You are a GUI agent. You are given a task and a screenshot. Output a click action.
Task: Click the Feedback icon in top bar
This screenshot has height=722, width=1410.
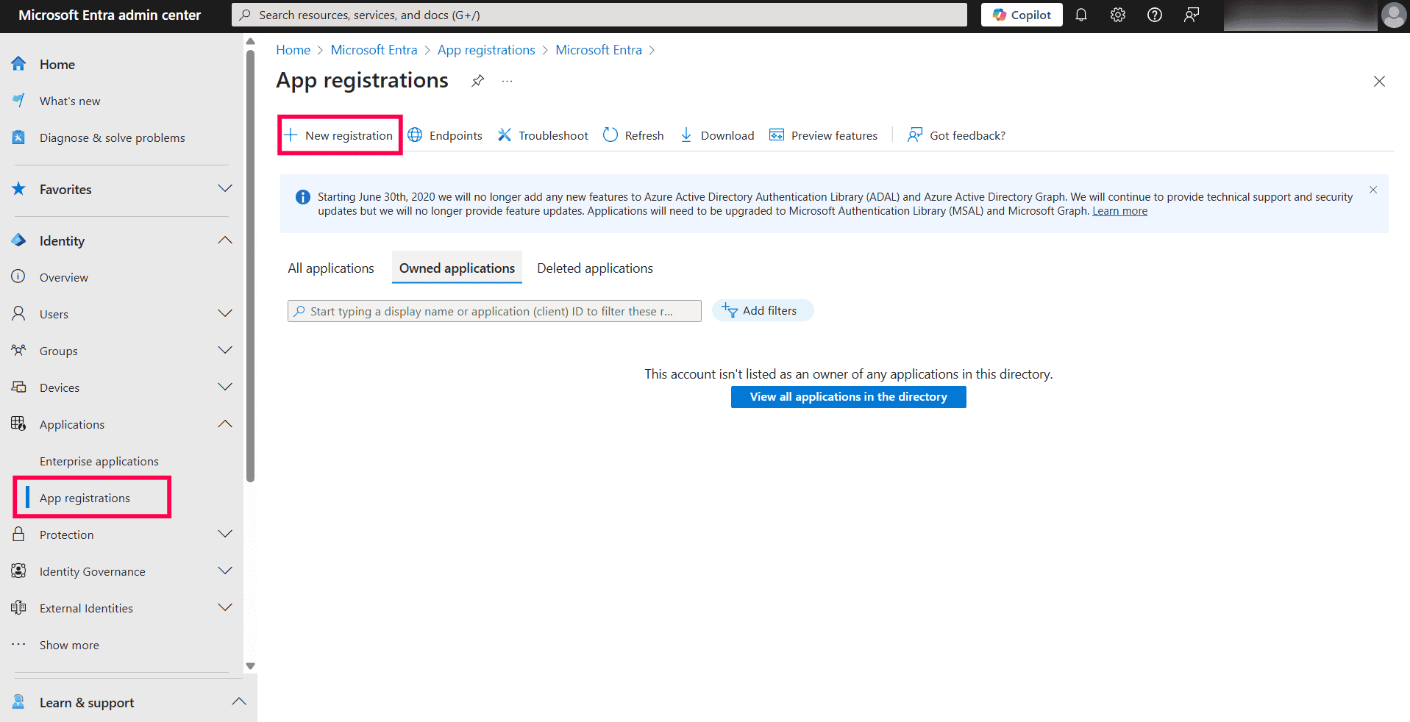click(x=1192, y=15)
